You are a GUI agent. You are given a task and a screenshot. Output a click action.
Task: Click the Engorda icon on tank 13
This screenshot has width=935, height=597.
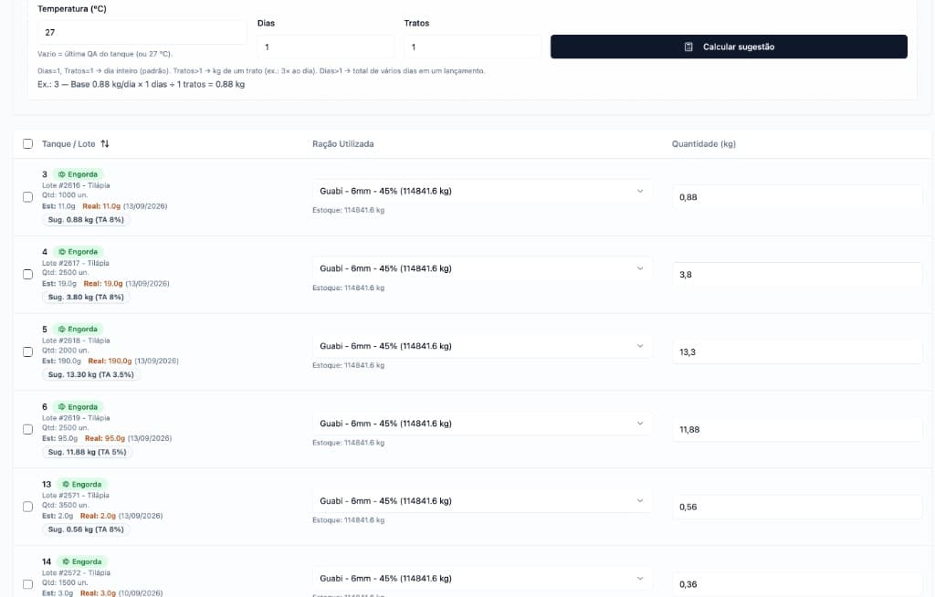pyautogui.click(x=66, y=485)
